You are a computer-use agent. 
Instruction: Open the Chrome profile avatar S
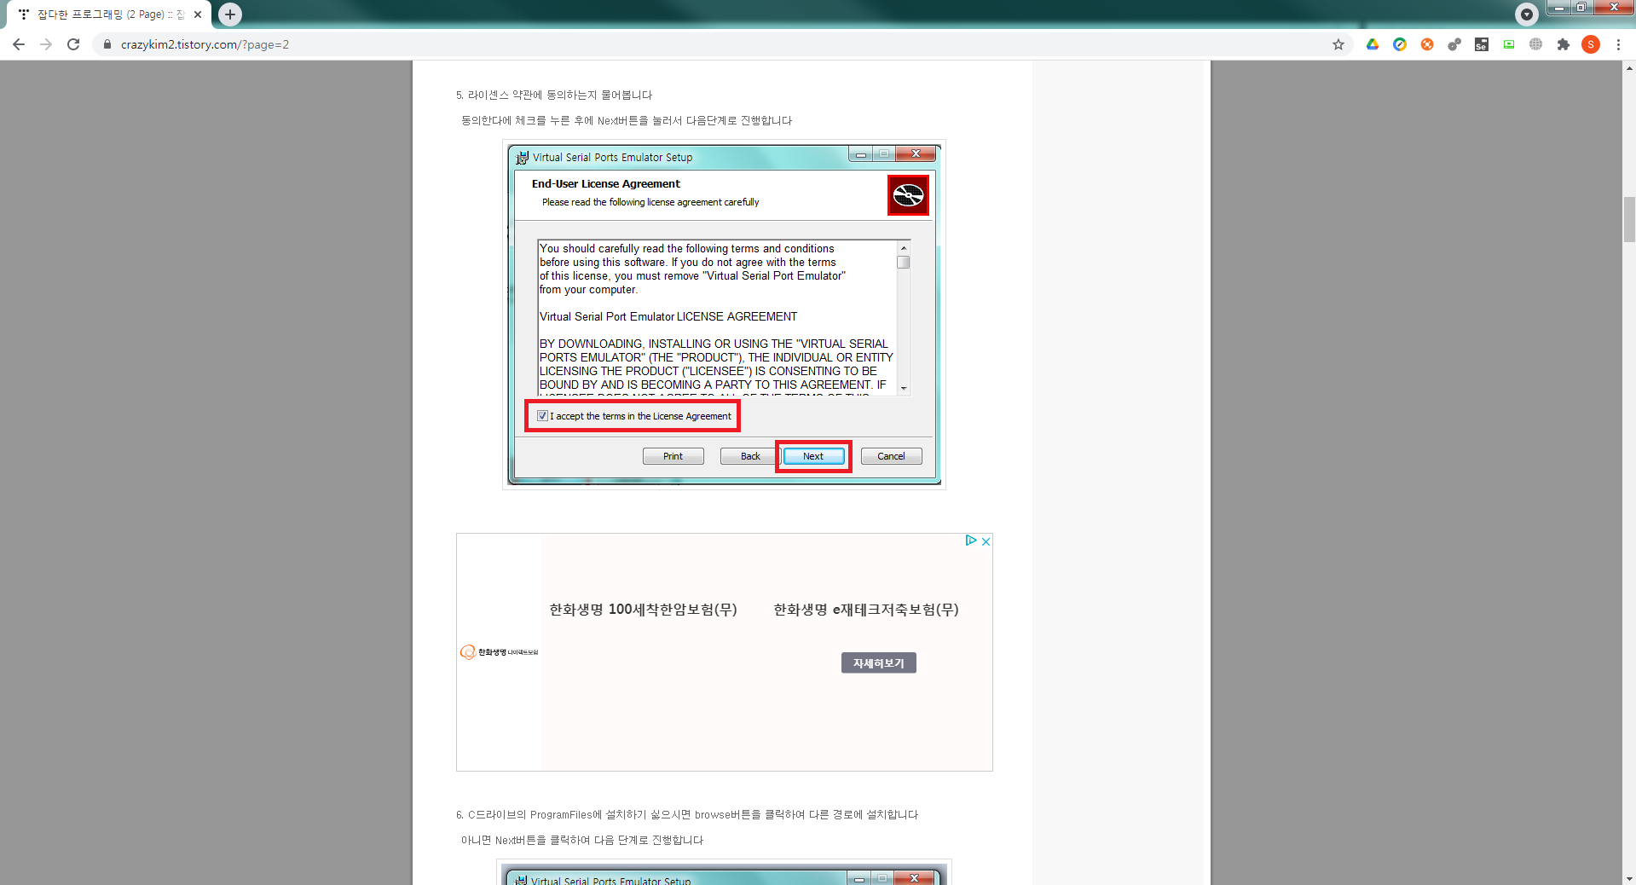tap(1591, 44)
